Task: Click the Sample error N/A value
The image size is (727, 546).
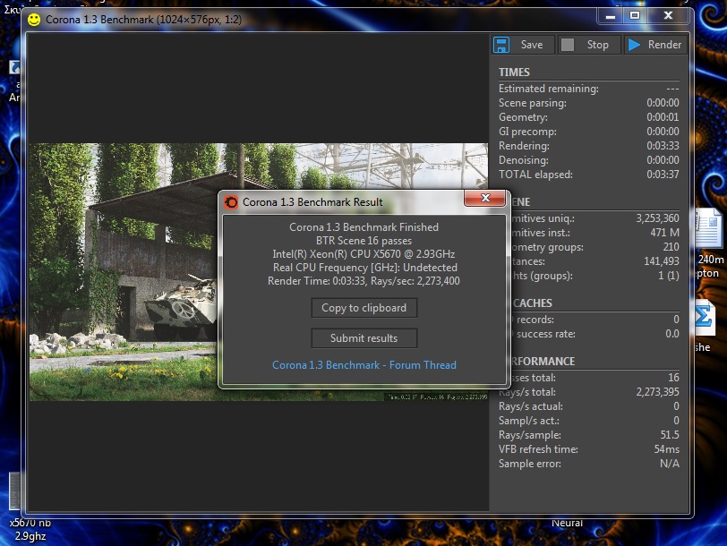Action: tap(670, 464)
